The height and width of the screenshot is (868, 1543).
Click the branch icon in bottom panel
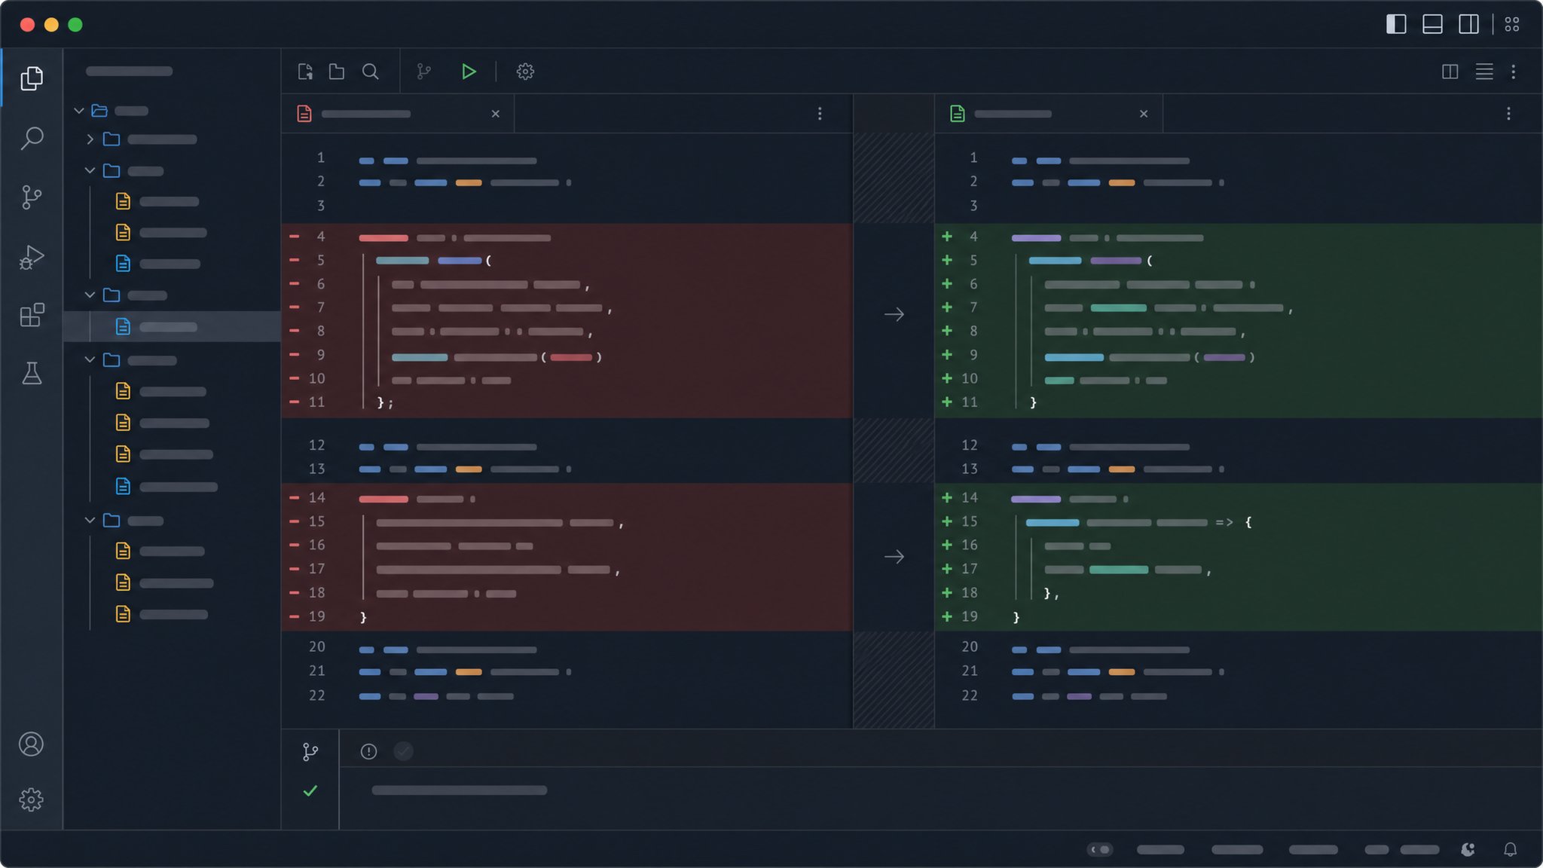click(x=310, y=752)
